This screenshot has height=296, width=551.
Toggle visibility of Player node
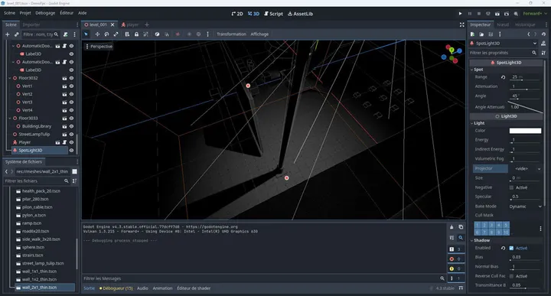coord(71,142)
